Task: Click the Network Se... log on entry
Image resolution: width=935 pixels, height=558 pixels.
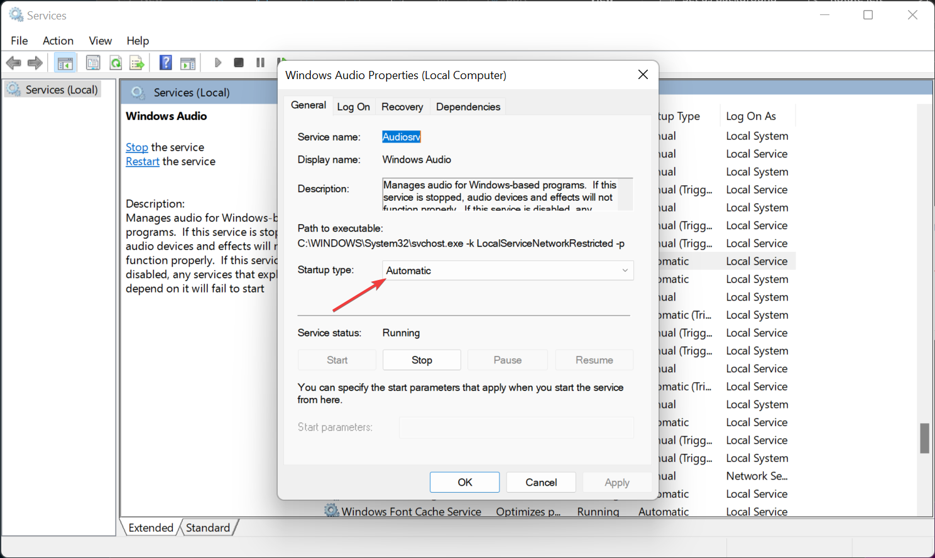Action: (757, 476)
